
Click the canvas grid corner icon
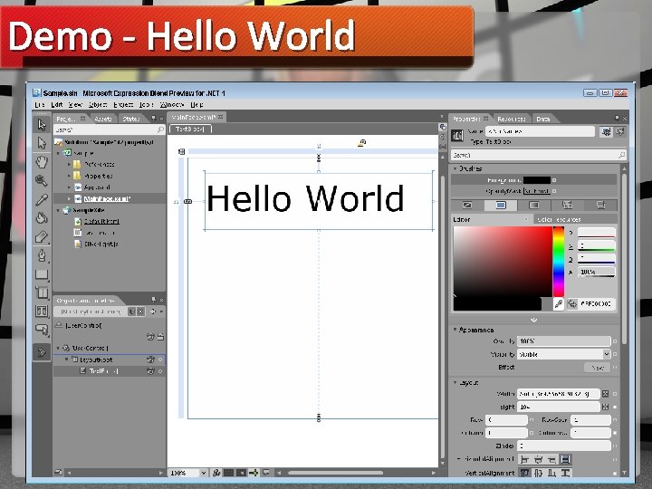coord(181,152)
